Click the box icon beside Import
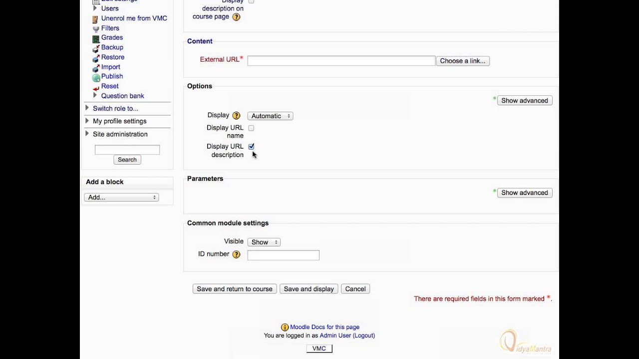Viewport: 639px width, 359px height. click(96, 68)
